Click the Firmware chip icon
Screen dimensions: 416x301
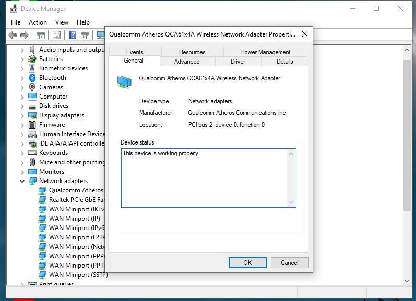tap(32, 125)
